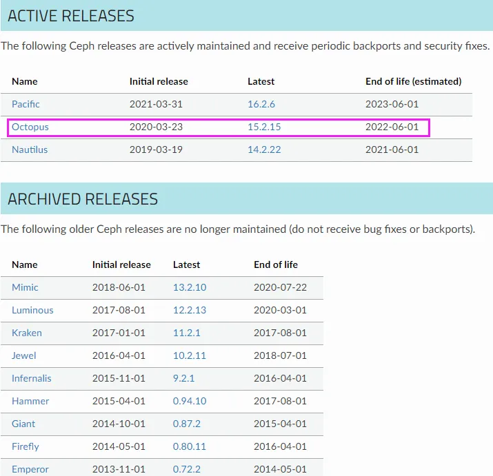Click Kraken initial release 2017-01-01
The height and width of the screenshot is (476, 493).
coord(119,333)
